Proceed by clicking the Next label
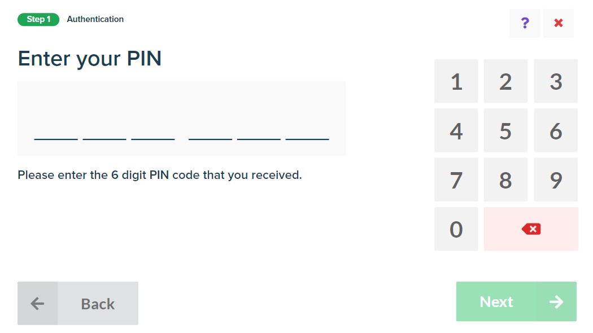The width and height of the screenshot is (593, 333). [x=496, y=302]
